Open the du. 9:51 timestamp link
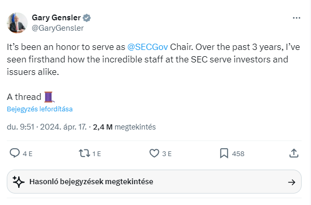This screenshot has width=311, height=205. (21, 127)
